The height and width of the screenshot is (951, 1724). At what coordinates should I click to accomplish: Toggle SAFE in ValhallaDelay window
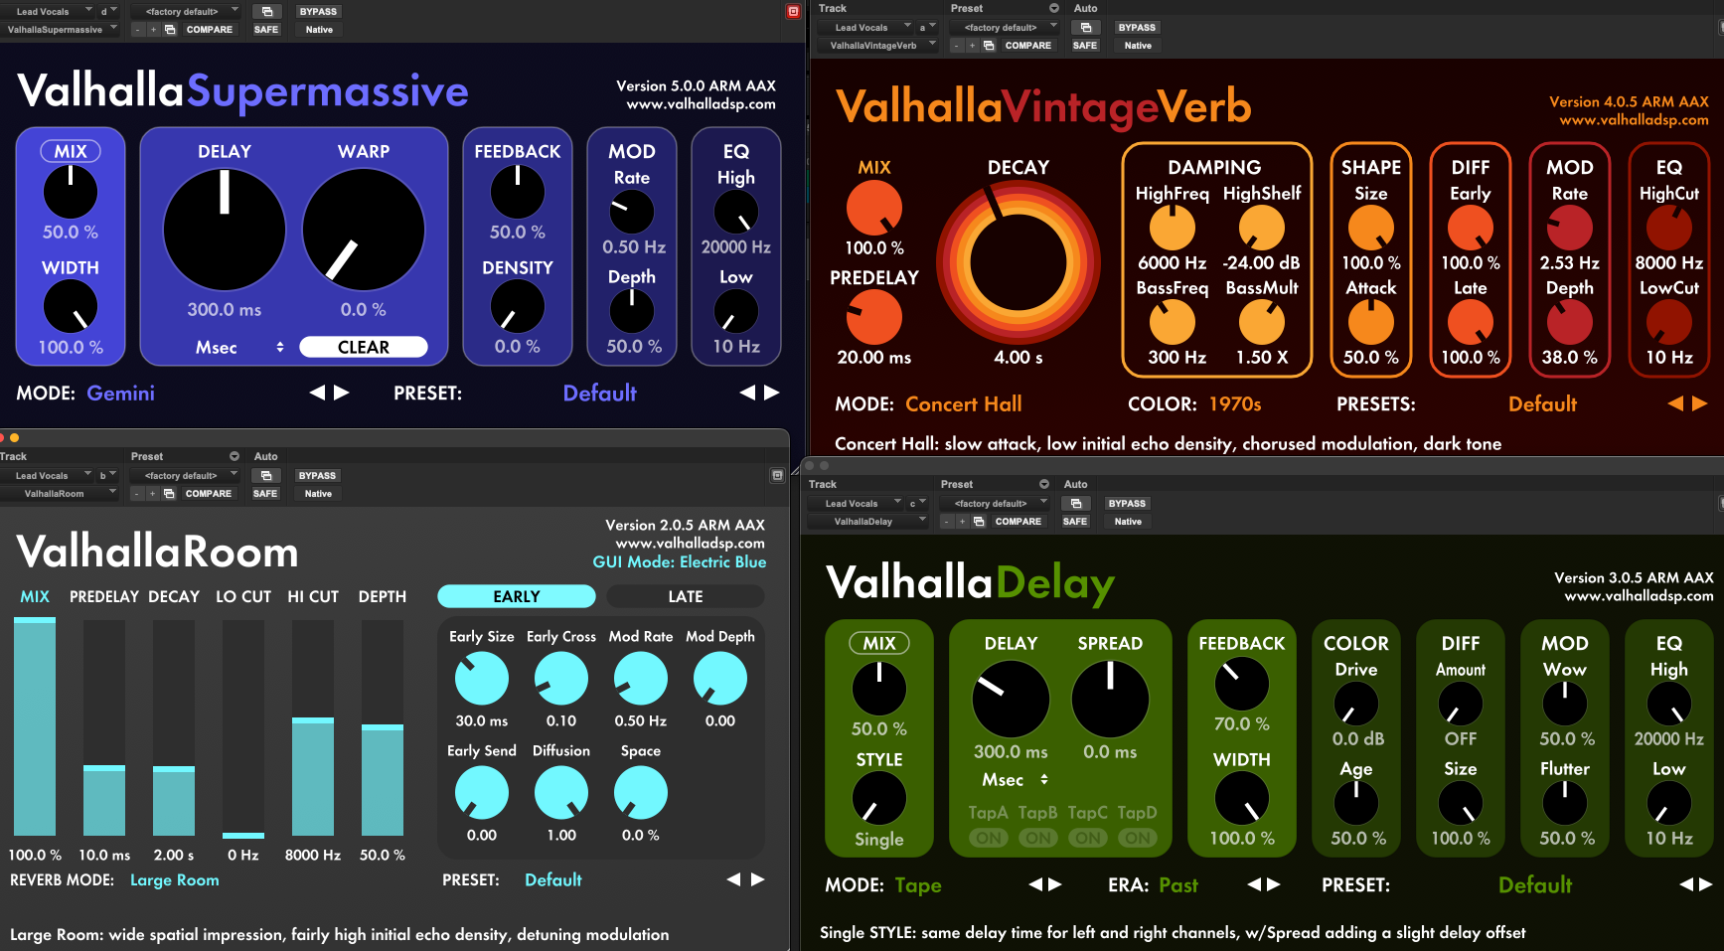point(1075,522)
